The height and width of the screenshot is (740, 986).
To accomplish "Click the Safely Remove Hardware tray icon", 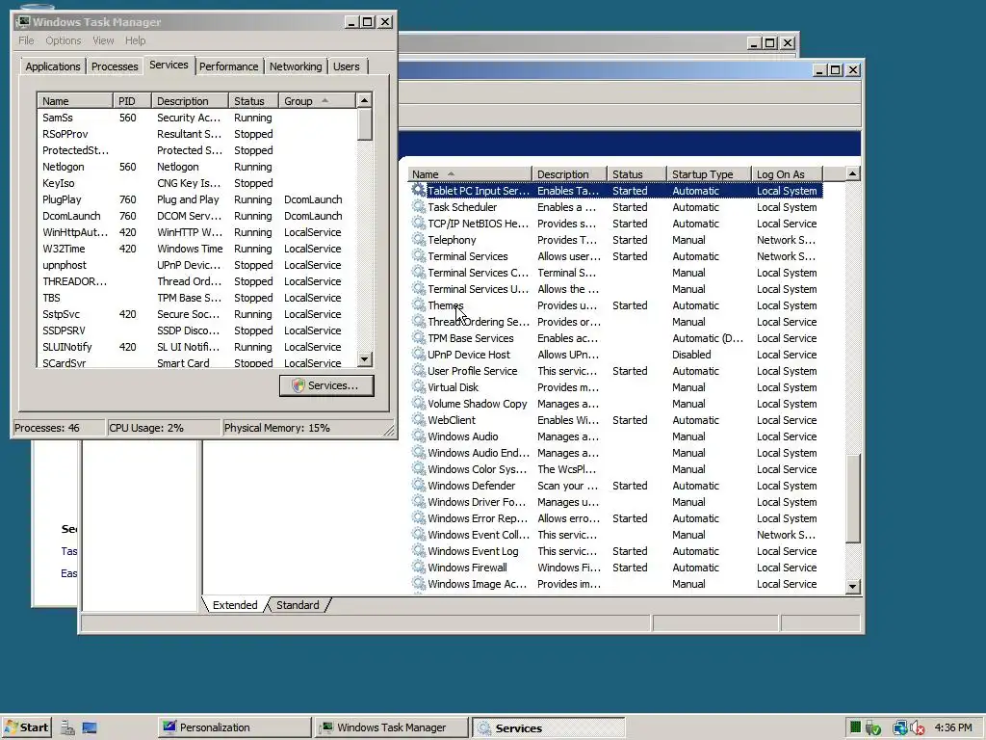I will coord(872,728).
